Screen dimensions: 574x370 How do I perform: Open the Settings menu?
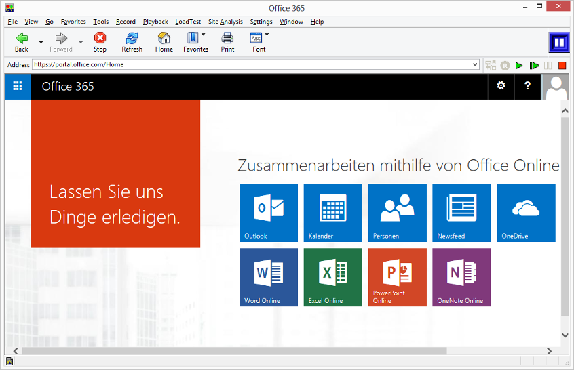pos(261,22)
